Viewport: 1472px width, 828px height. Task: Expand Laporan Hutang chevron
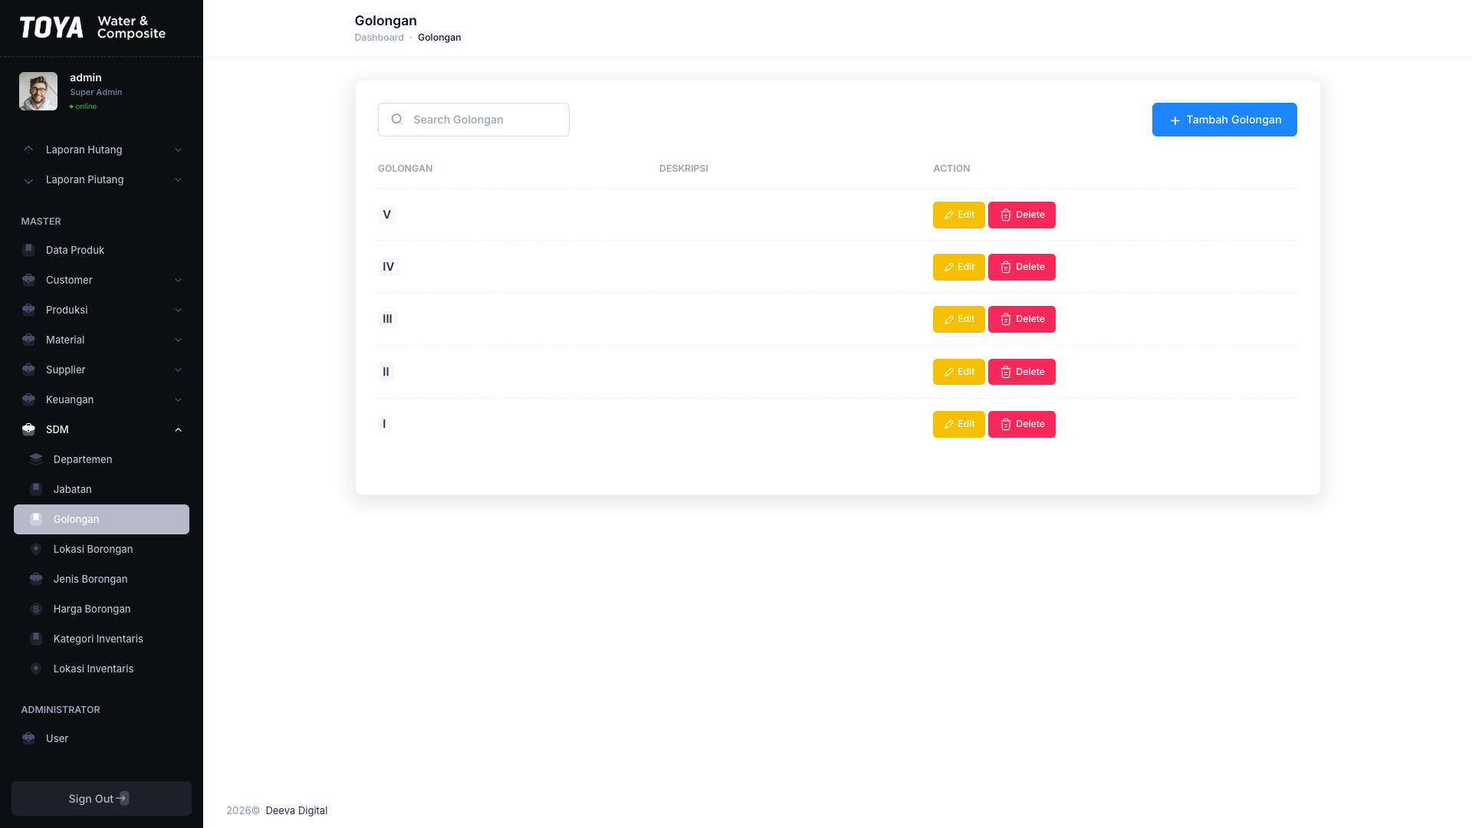click(x=178, y=149)
